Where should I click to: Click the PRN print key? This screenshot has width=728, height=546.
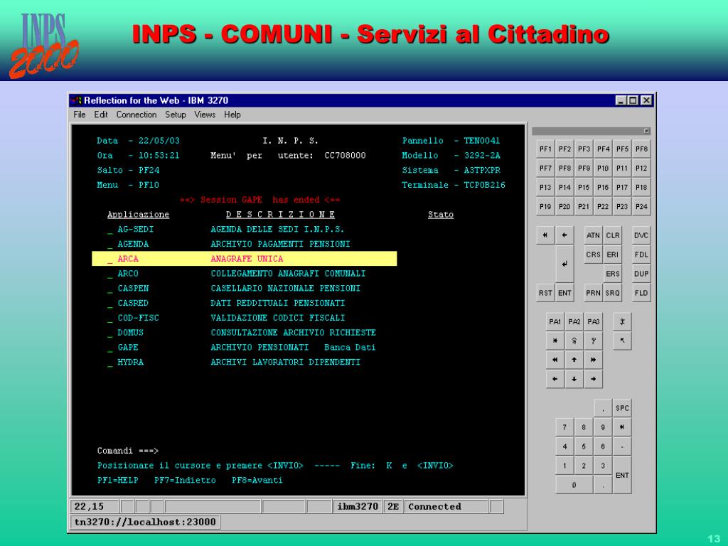593,293
